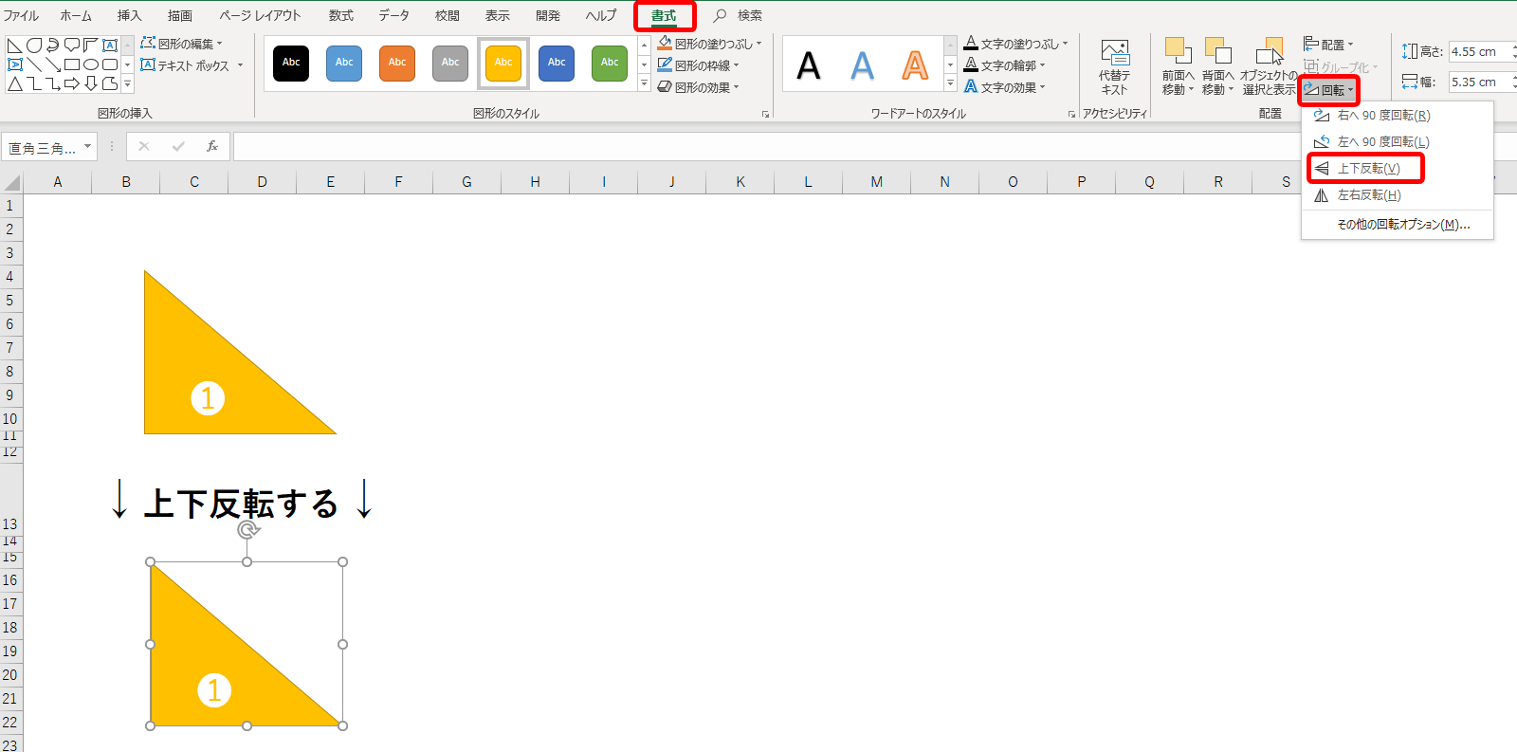Viewport: 1517px width, 752px height.
Task: Select the right block arrow shape
Action: pos(72,83)
